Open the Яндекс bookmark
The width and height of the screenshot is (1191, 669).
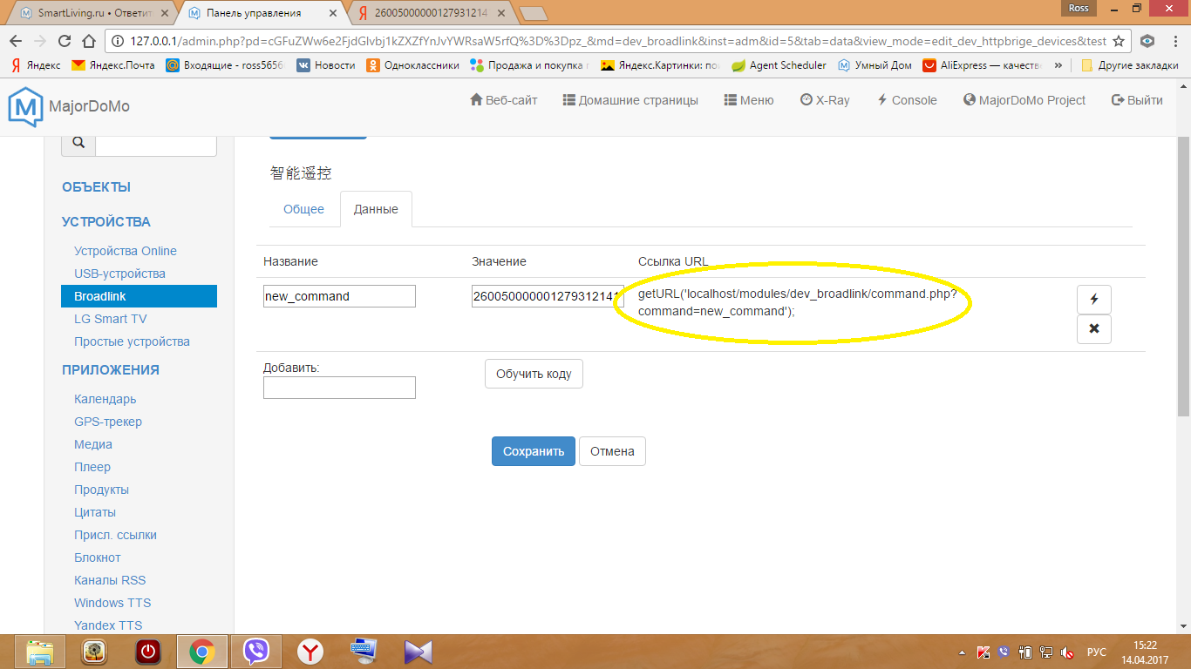point(36,65)
